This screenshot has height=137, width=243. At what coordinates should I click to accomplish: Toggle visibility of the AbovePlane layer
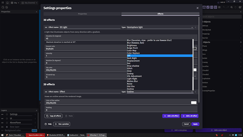pos(7,123)
